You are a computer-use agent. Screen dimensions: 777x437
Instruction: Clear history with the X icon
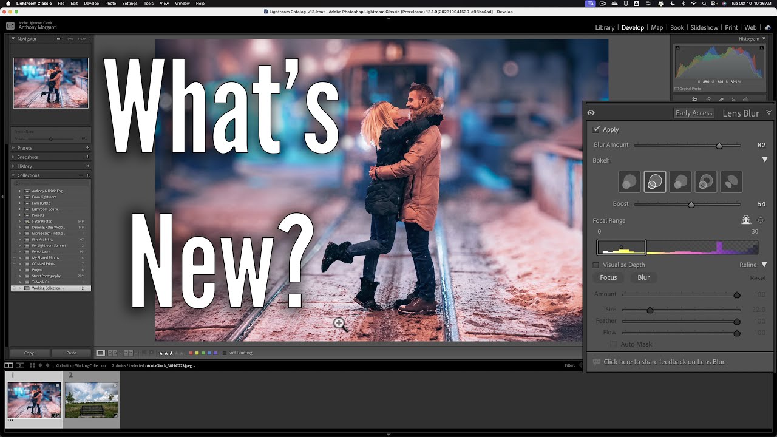[87, 166]
